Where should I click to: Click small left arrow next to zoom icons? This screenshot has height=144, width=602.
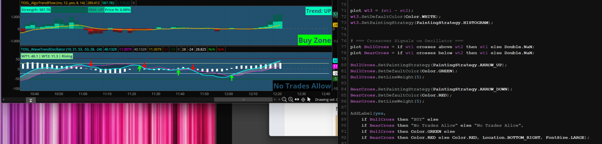coord(275,99)
